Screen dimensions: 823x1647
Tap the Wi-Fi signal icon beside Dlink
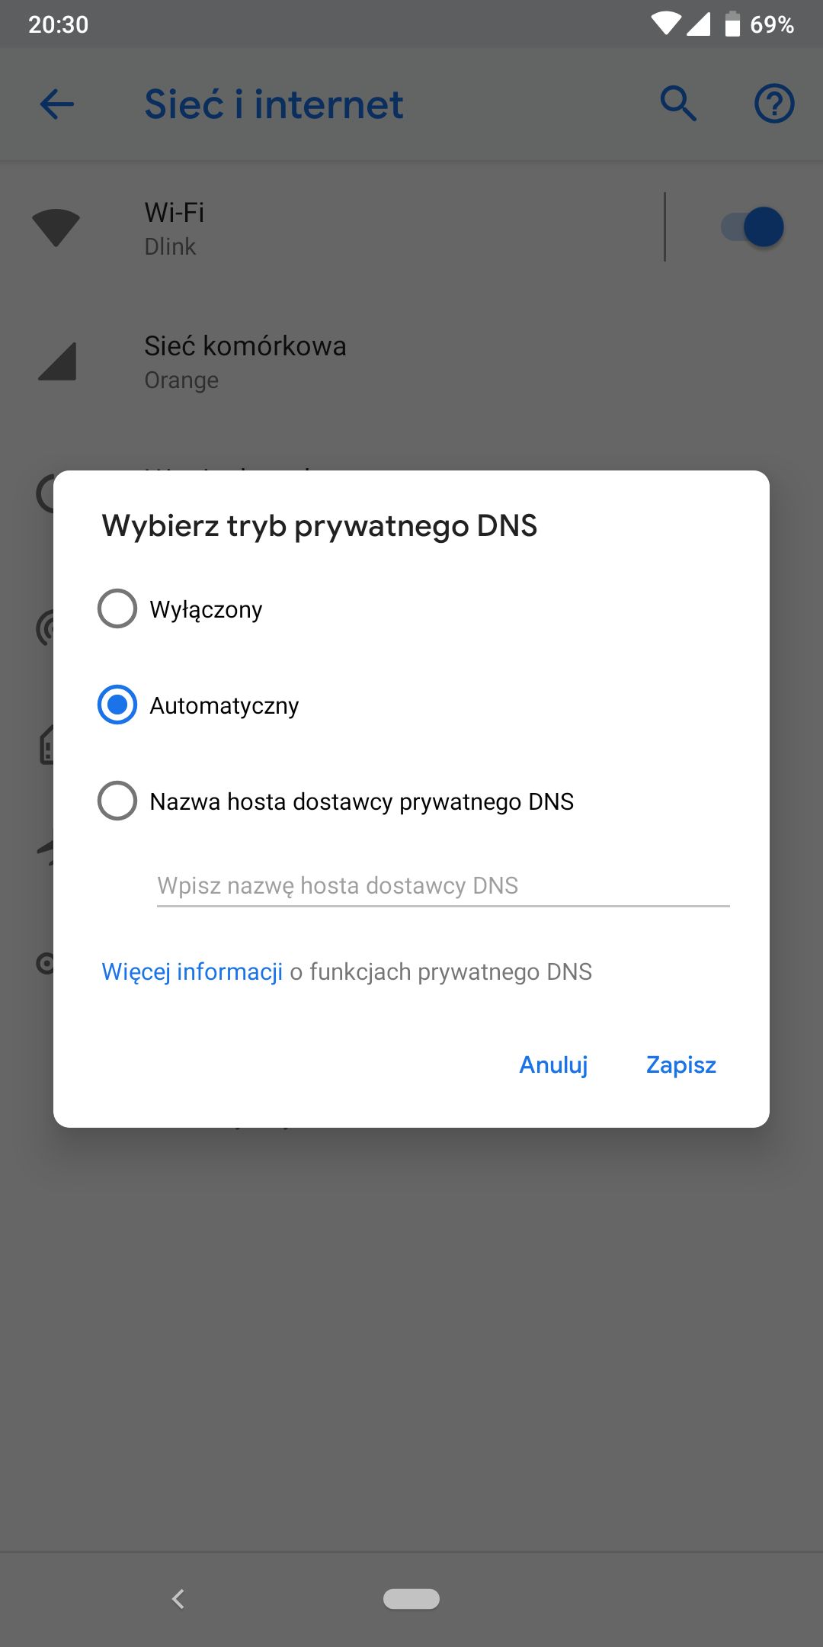[56, 227]
